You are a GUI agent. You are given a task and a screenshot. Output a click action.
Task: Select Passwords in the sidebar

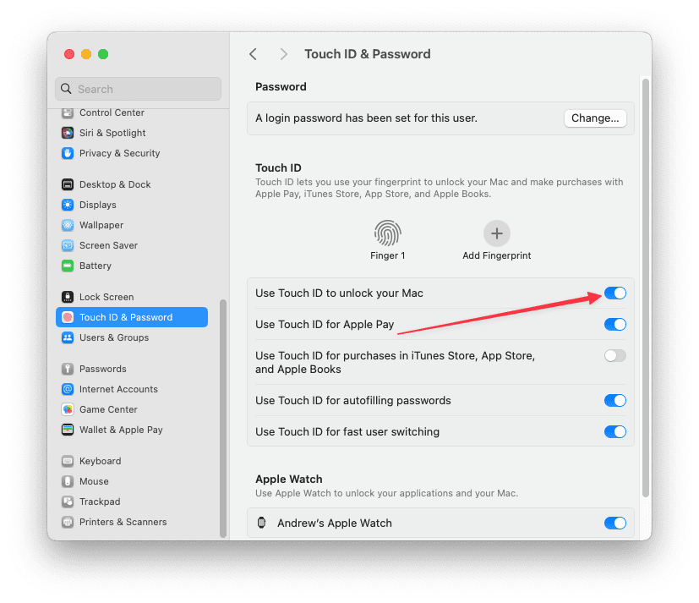click(x=132, y=369)
